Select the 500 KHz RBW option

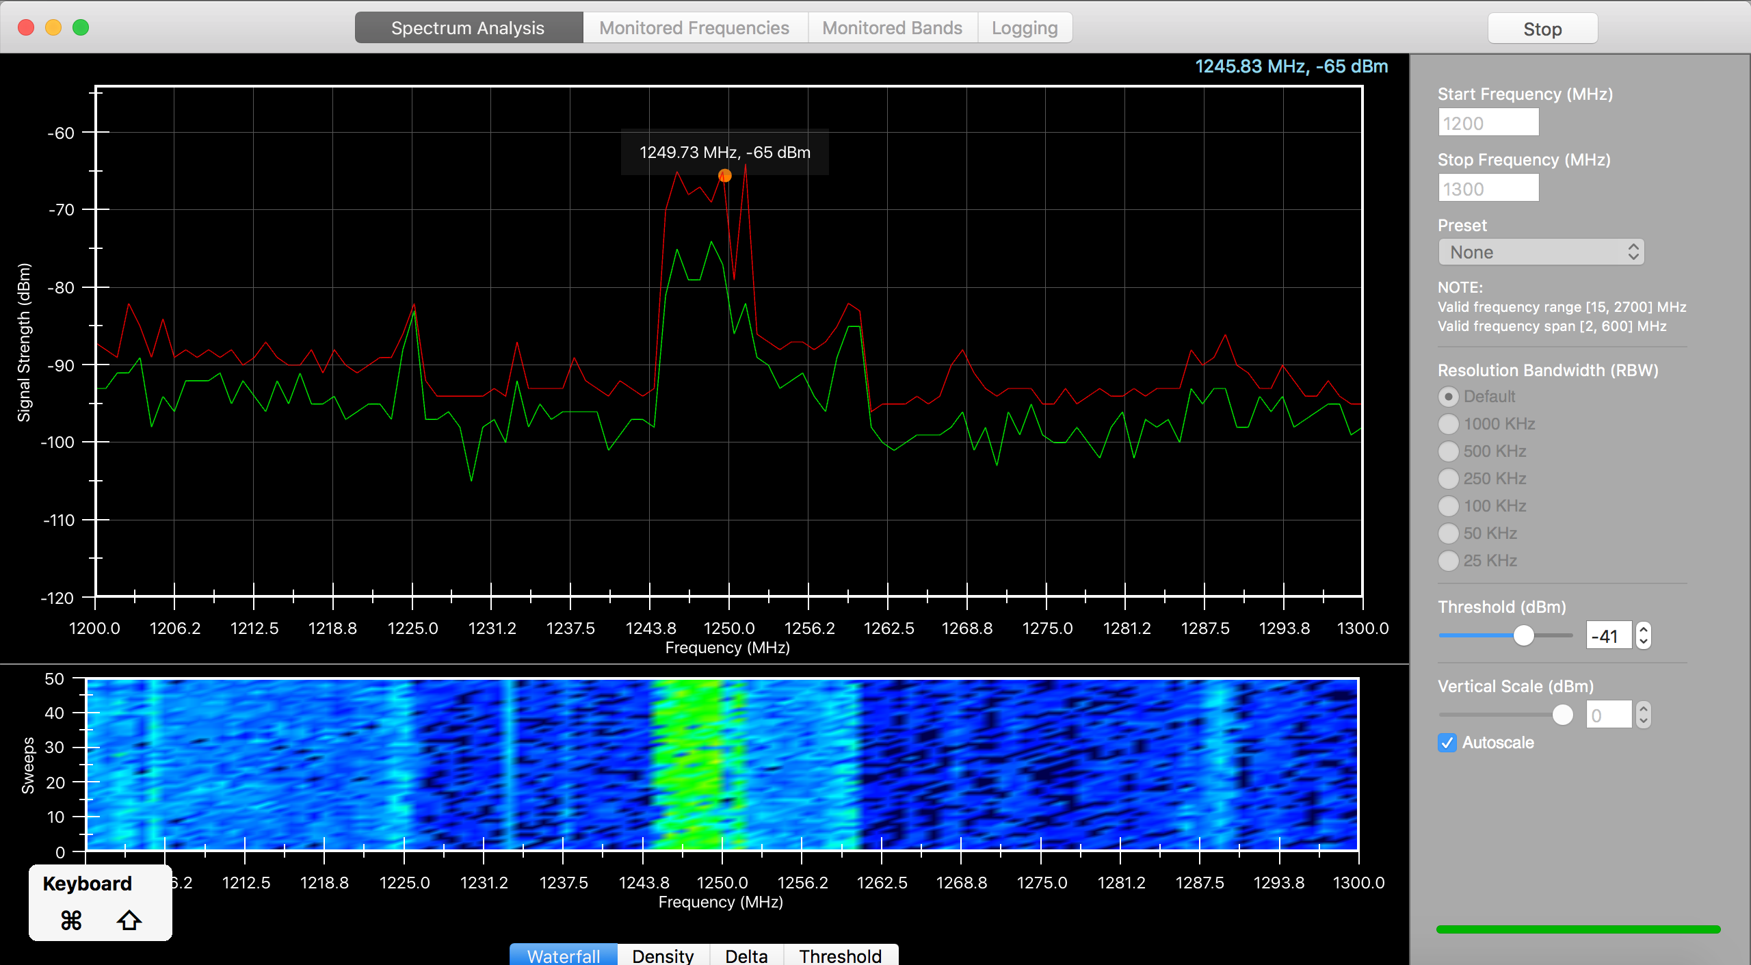(1448, 451)
